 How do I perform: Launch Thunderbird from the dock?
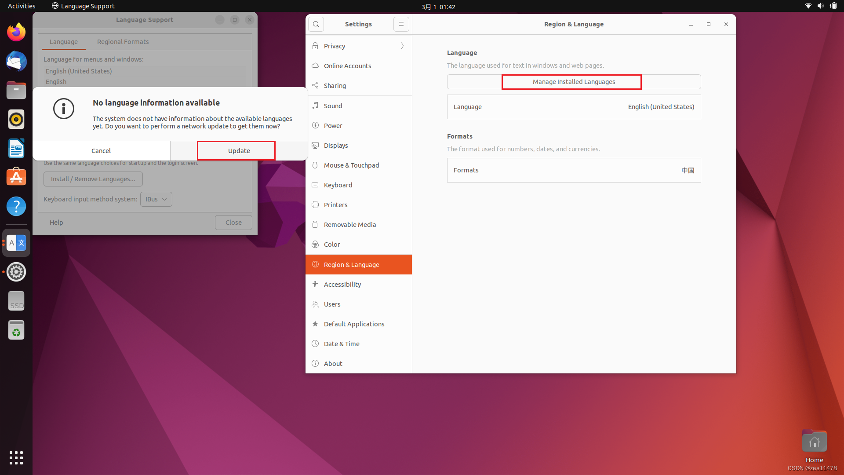[x=16, y=61]
